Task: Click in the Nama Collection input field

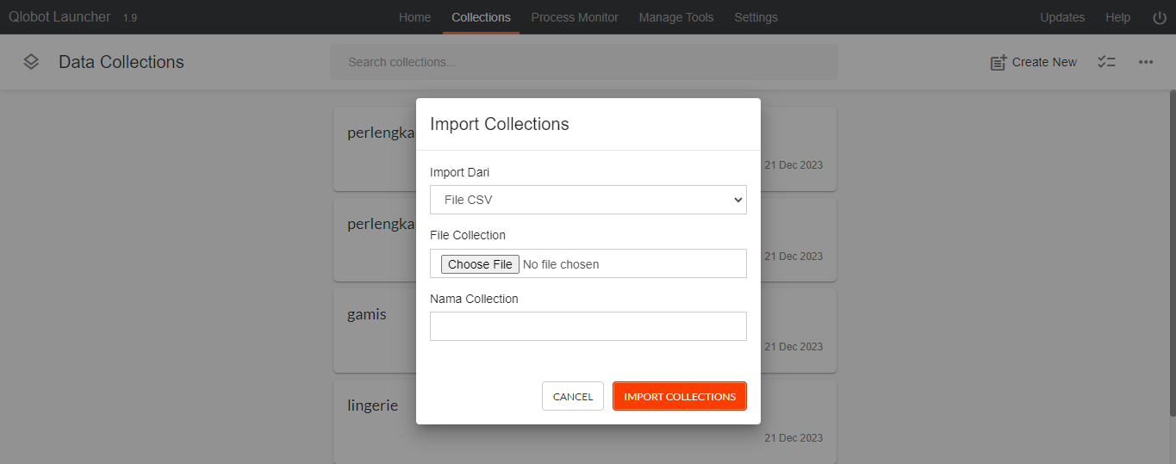Action: tap(588, 326)
